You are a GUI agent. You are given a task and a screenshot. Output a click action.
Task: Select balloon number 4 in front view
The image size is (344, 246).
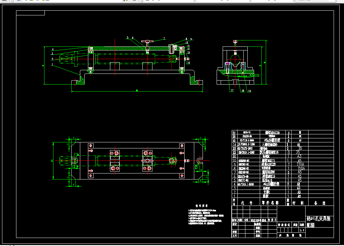click(x=53, y=49)
